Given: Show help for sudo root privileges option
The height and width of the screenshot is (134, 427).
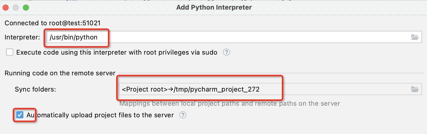Looking at the screenshot, I should click(226, 52).
